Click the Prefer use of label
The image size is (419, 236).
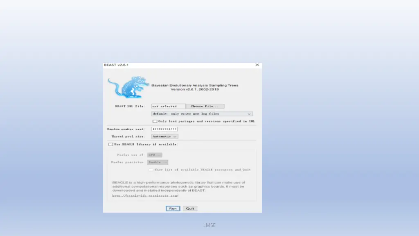[x=131, y=155]
